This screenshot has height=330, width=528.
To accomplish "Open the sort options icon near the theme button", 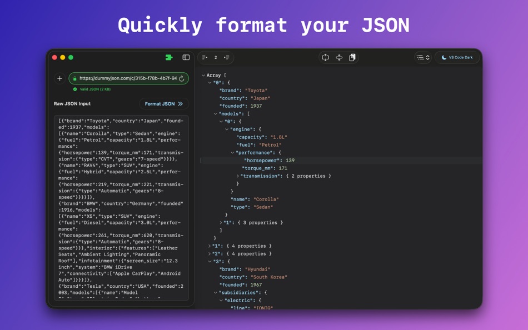I will pos(422,57).
